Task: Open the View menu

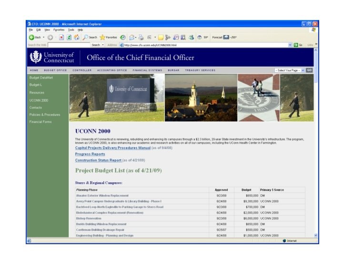Action: (x=47, y=30)
